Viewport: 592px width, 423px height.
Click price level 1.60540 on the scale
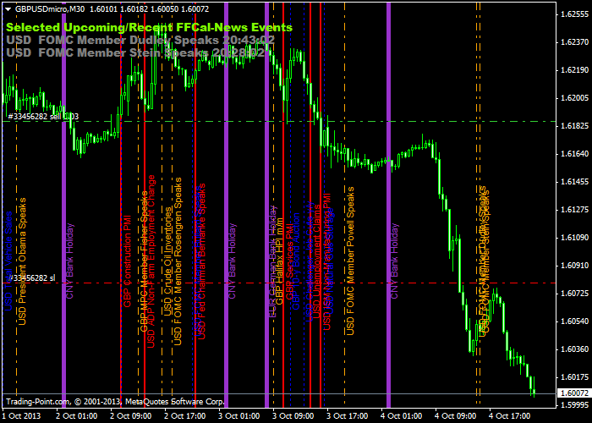574,321
